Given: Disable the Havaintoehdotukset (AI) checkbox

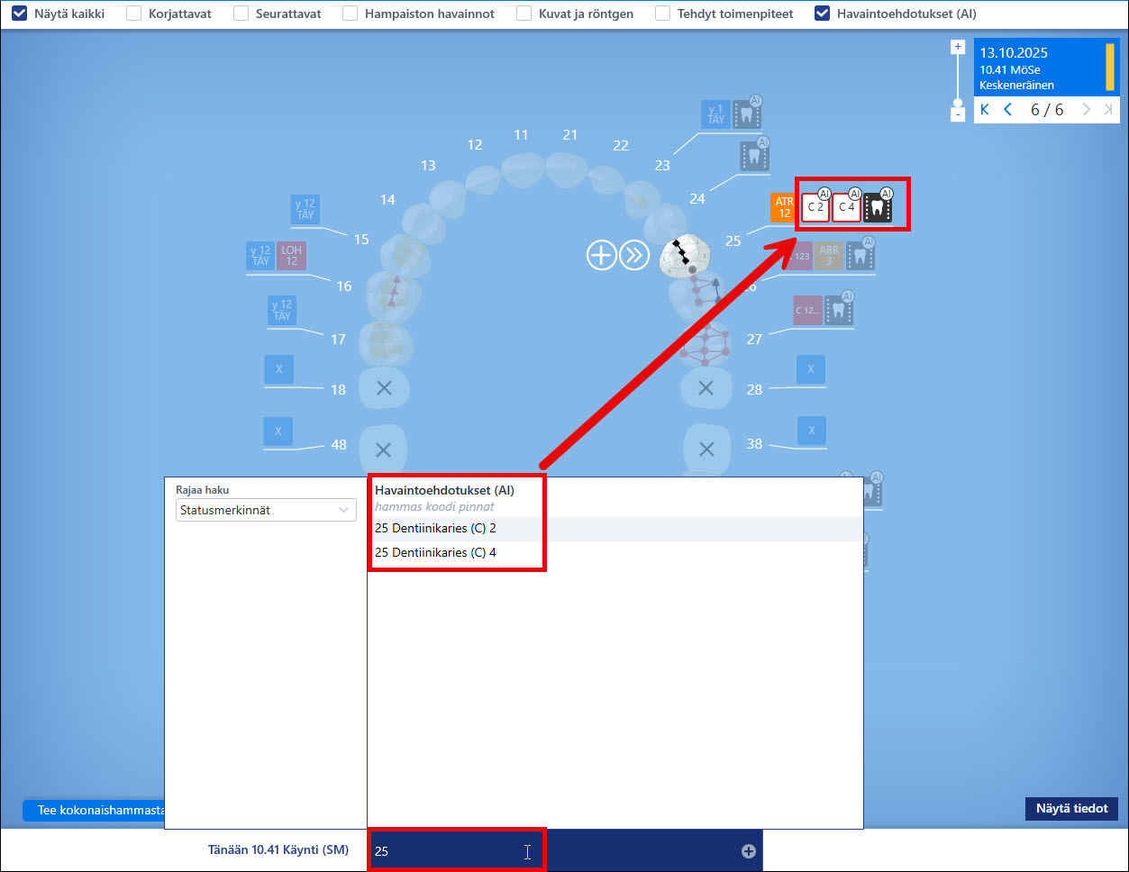Looking at the screenshot, I should (822, 14).
